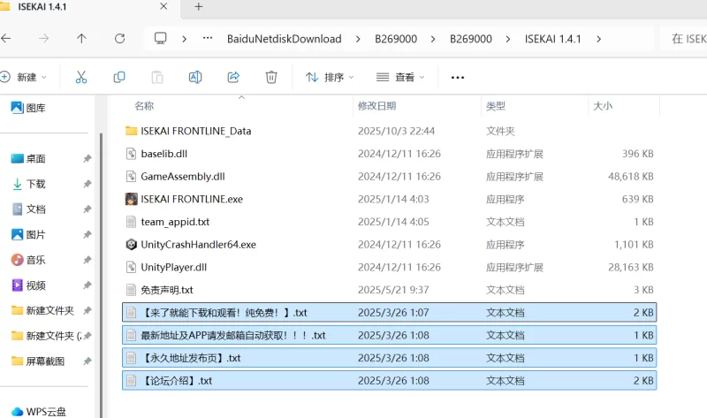The image size is (707, 418).
Task: Unpin 下载 using its pin icon
Action: point(87,184)
